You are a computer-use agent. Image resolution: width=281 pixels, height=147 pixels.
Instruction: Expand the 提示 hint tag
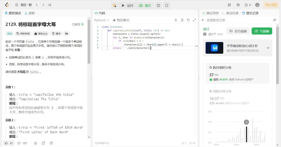pos(56,34)
